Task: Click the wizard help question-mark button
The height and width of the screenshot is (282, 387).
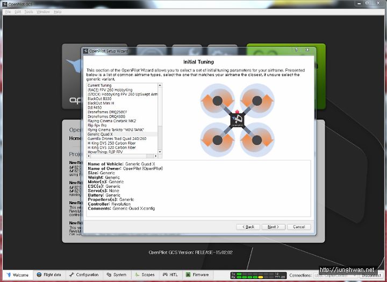Action: pos(296,50)
